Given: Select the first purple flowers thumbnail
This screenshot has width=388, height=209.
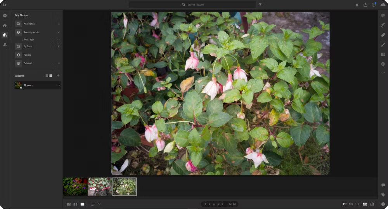Looking at the screenshot, I should pyautogui.click(x=75, y=187).
